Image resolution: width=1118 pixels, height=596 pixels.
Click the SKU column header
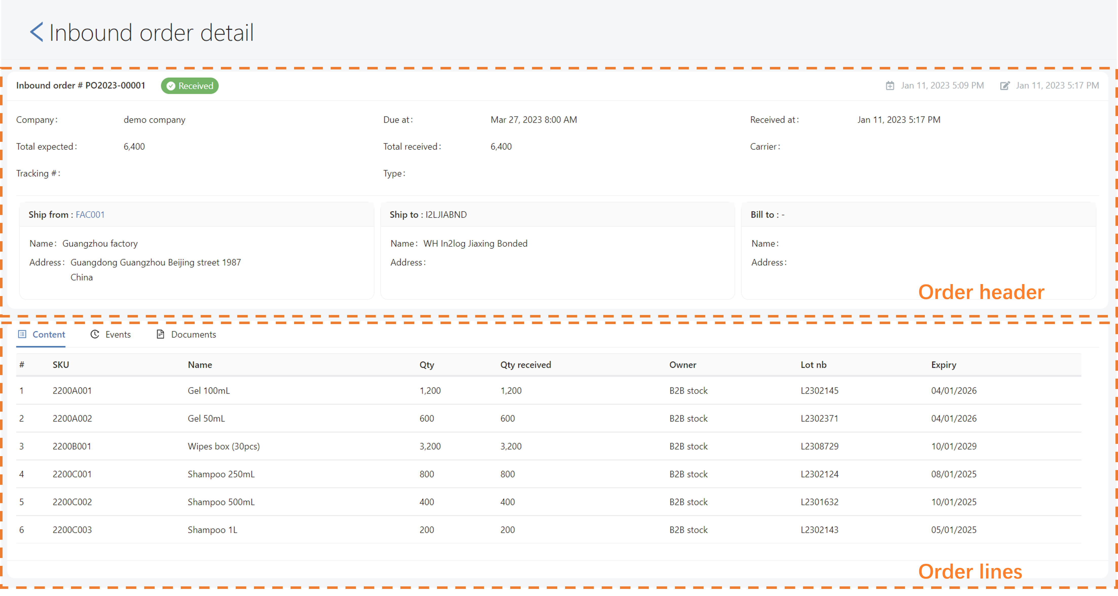point(61,365)
